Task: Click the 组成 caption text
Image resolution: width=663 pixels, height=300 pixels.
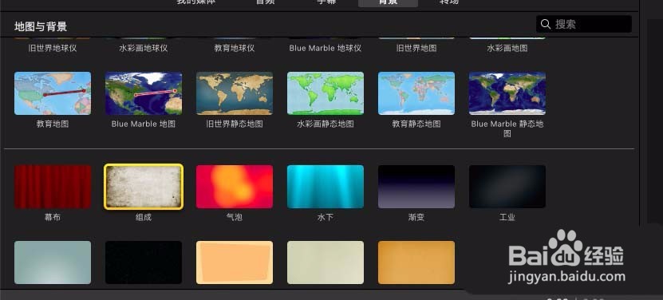Action: [x=144, y=218]
